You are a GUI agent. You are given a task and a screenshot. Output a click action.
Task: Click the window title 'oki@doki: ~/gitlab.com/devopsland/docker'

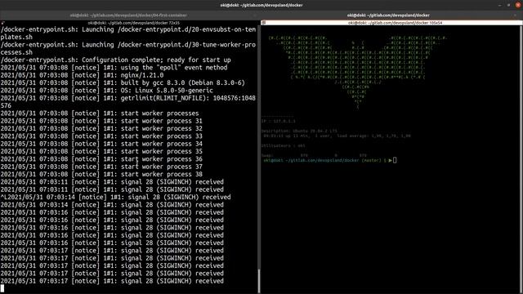[261, 5]
